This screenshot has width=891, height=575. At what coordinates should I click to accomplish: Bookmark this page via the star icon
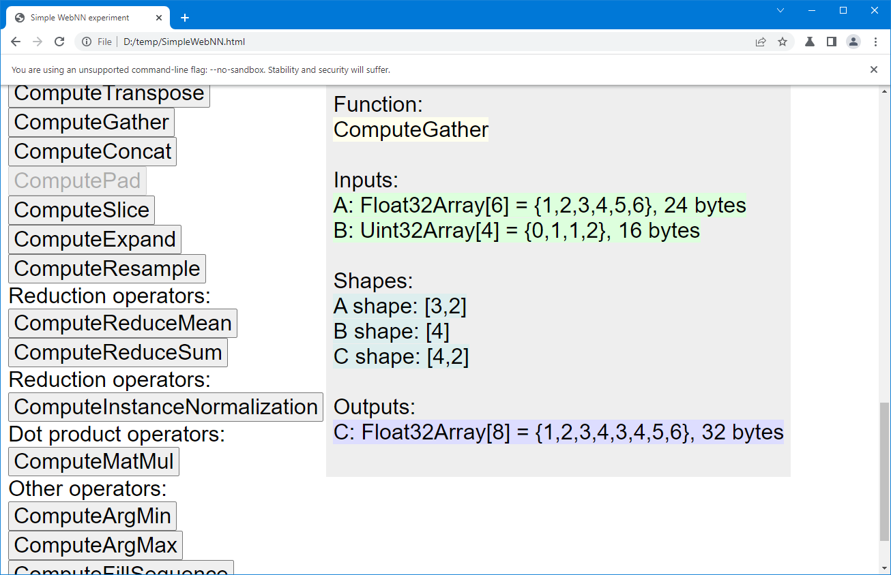click(782, 42)
